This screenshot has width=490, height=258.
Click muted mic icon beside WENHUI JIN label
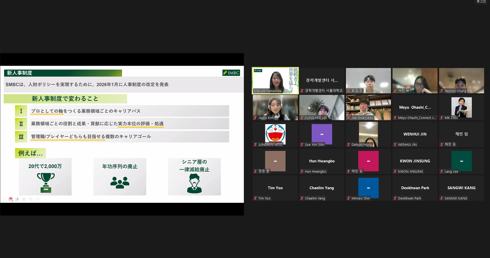coord(395,144)
